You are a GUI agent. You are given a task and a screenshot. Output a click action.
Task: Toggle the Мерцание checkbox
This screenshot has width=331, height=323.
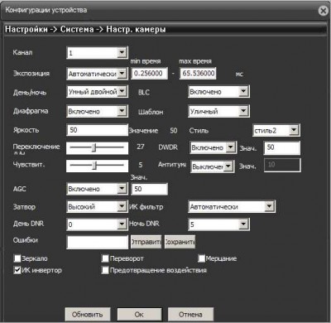(x=201, y=258)
